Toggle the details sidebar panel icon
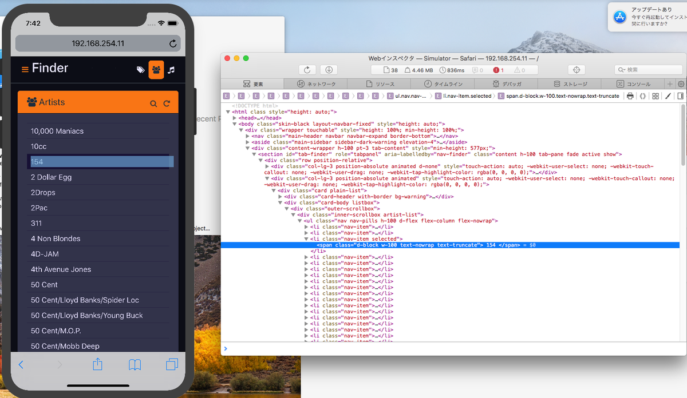Screen dimensions: 687x398 click(x=681, y=96)
